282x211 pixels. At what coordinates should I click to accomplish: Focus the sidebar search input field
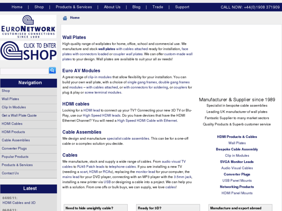click(24, 71)
